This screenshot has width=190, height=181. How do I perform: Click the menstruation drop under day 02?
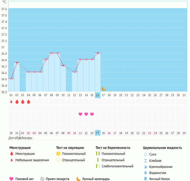(17, 102)
